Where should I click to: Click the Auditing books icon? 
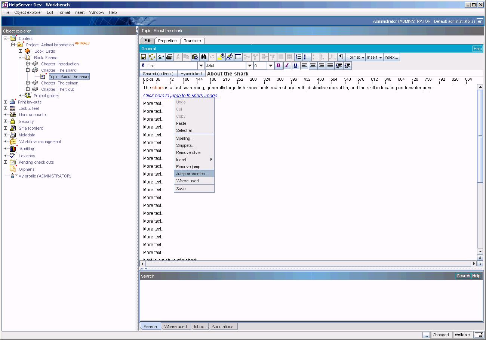pyautogui.click(x=13, y=148)
